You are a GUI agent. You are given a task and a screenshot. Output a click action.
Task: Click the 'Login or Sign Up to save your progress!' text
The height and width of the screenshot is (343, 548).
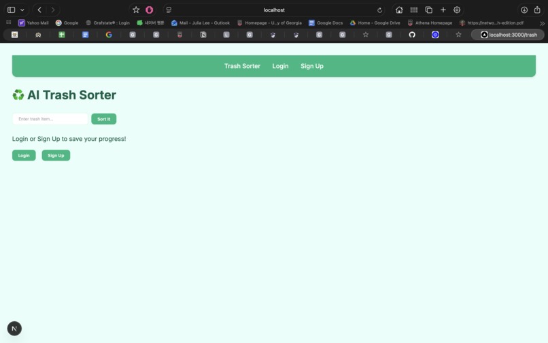[x=69, y=139]
